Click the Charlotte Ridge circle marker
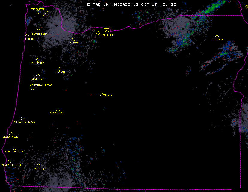The height and width of the screenshot is (192, 248). point(22,118)
